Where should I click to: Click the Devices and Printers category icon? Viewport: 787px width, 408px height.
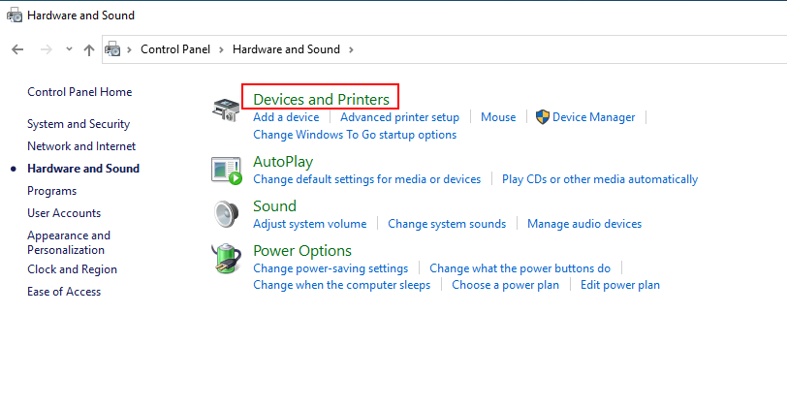pos(226,110)
